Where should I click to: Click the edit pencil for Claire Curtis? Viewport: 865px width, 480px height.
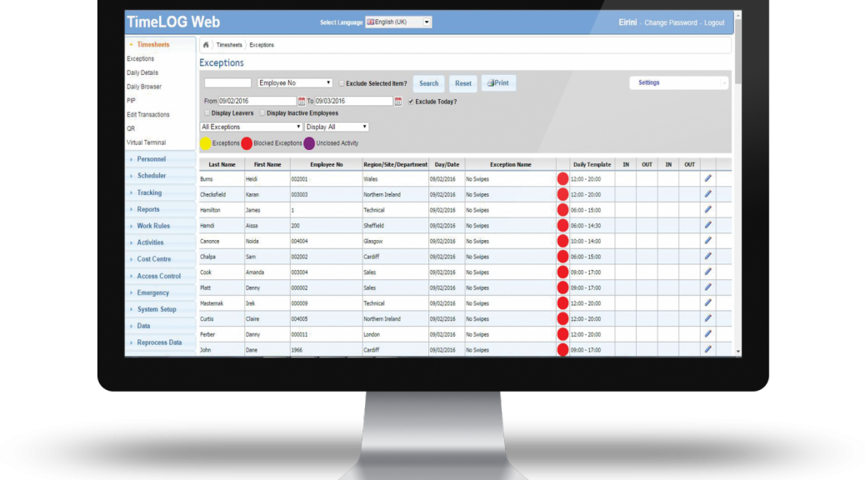click(x=707, y=318)
